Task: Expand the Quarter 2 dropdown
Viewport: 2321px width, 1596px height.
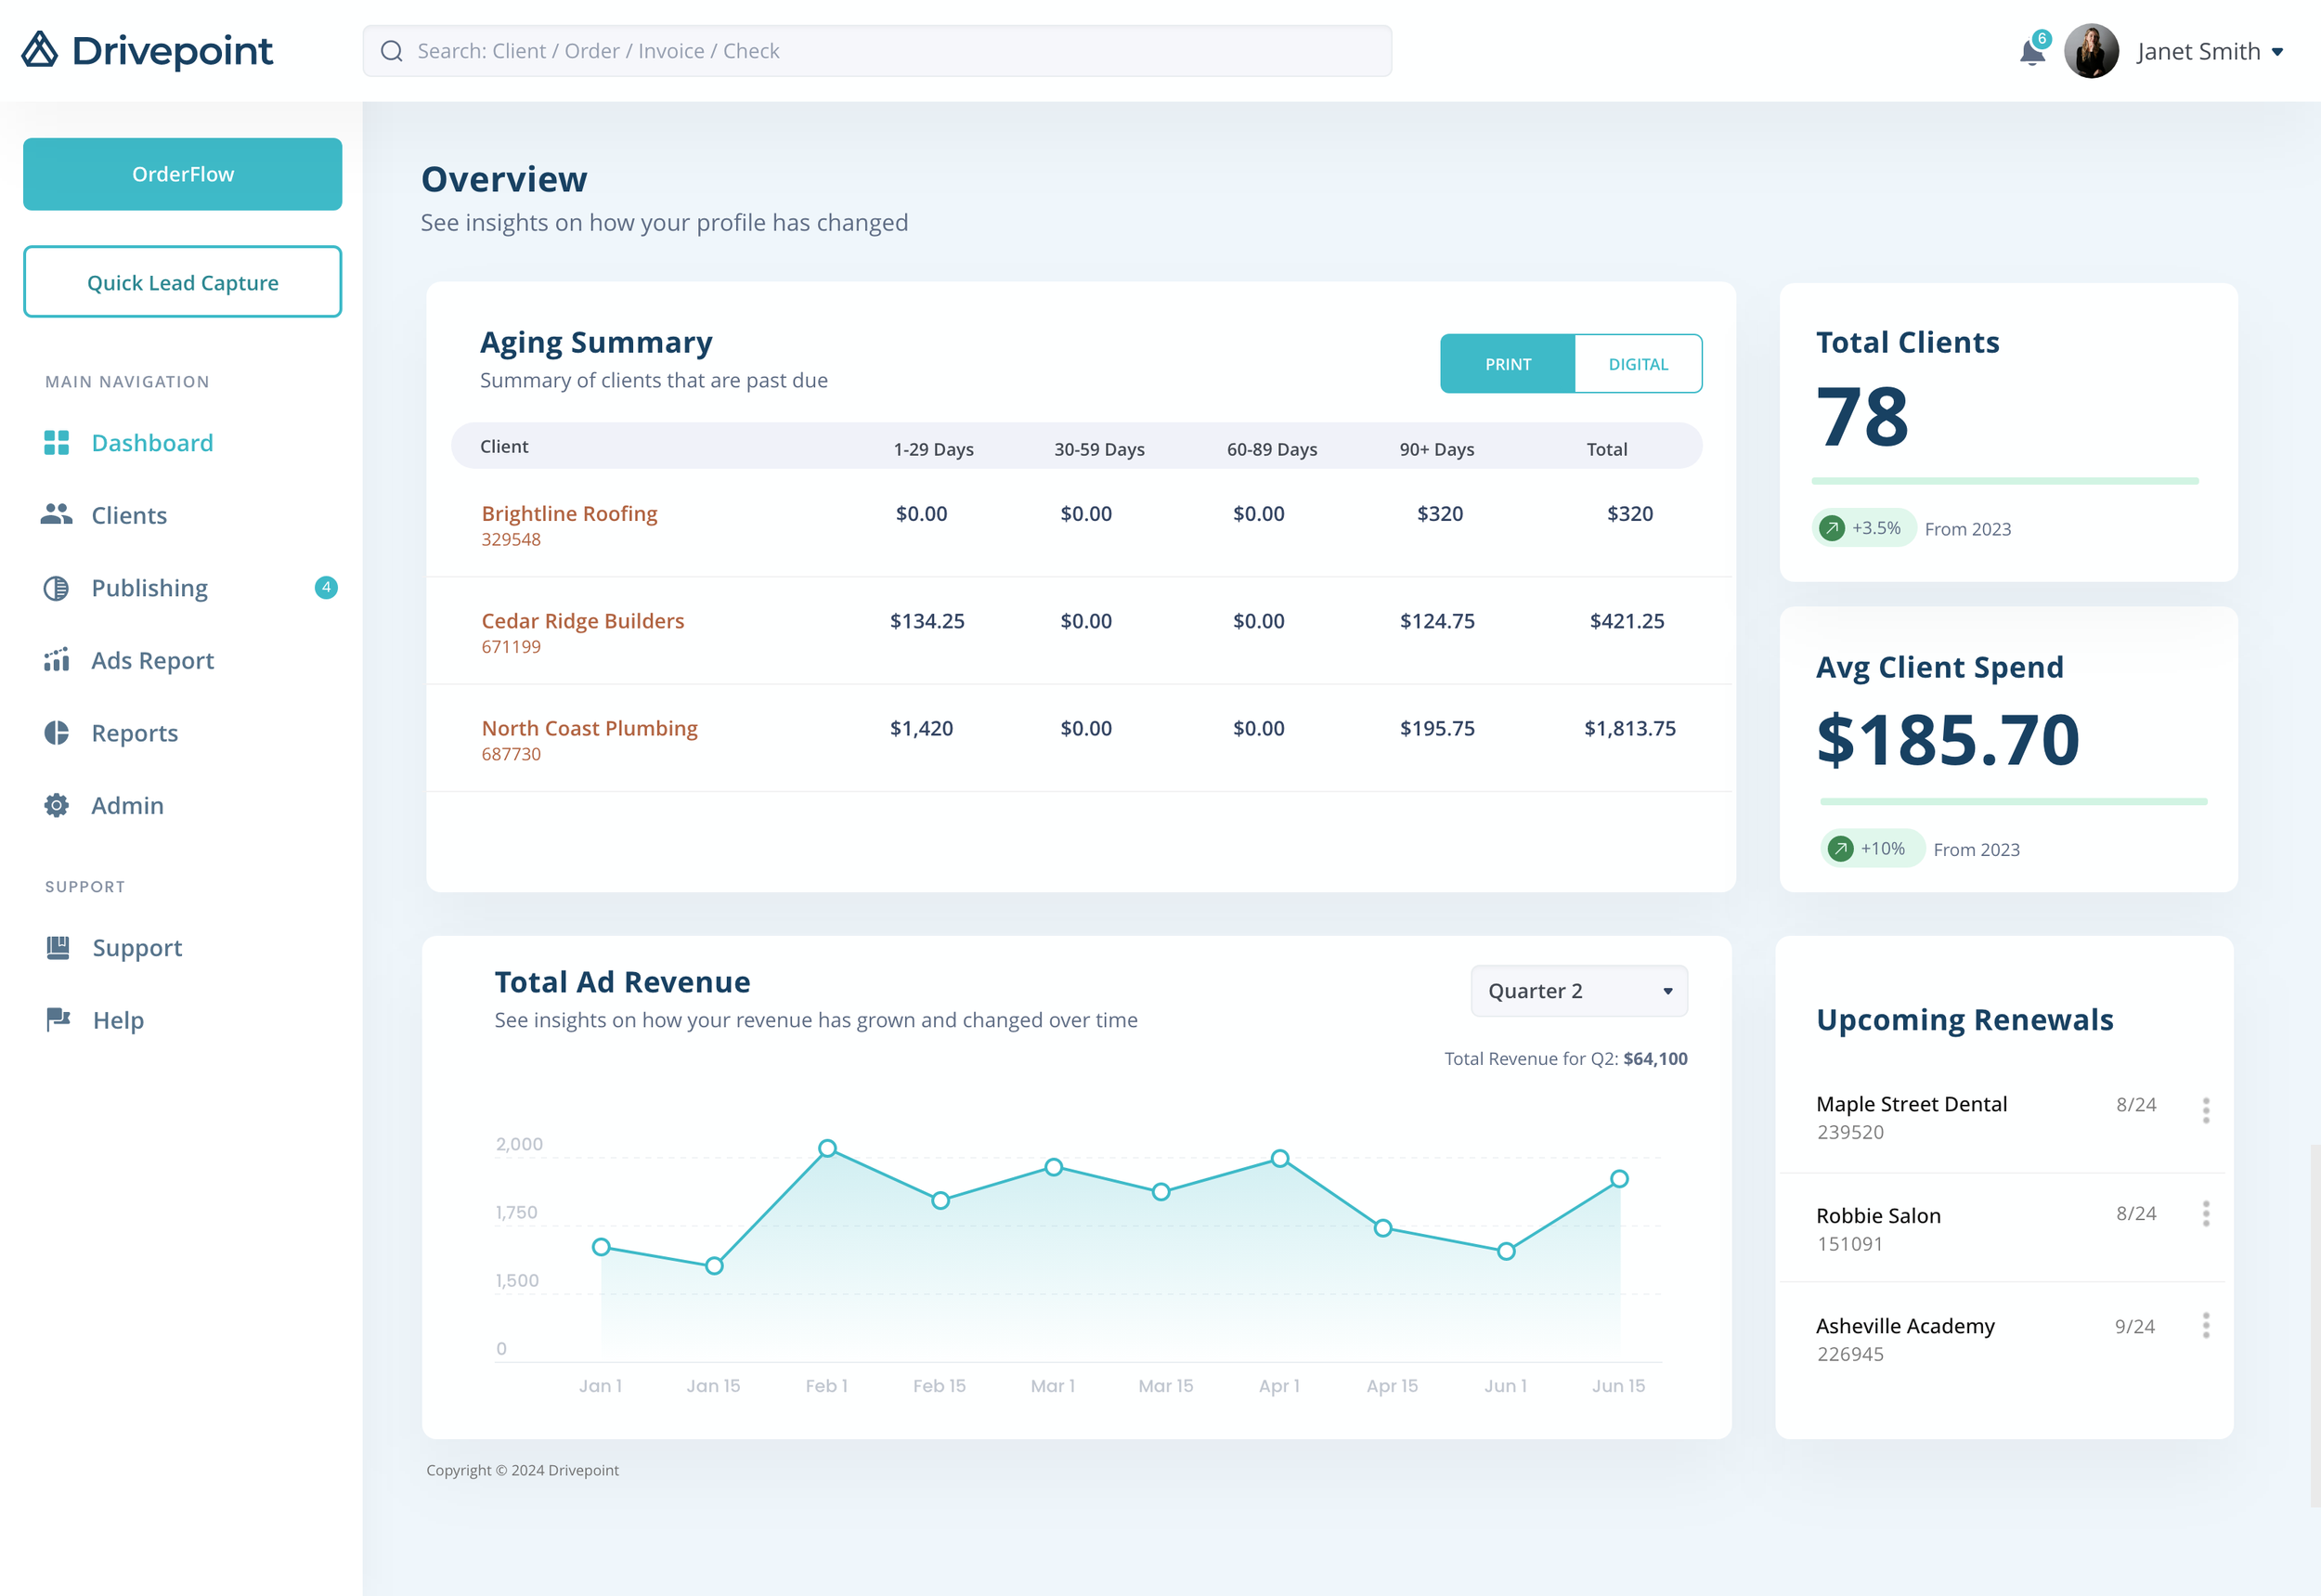Action: tap(1578, 991)
